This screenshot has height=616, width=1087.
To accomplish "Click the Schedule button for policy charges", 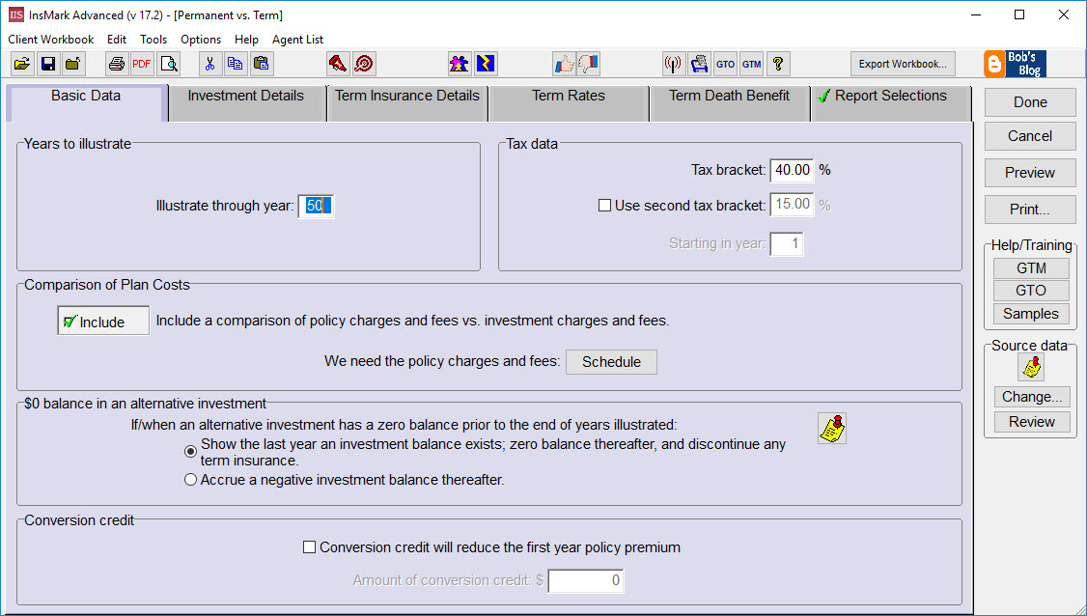I will point(611,362).
